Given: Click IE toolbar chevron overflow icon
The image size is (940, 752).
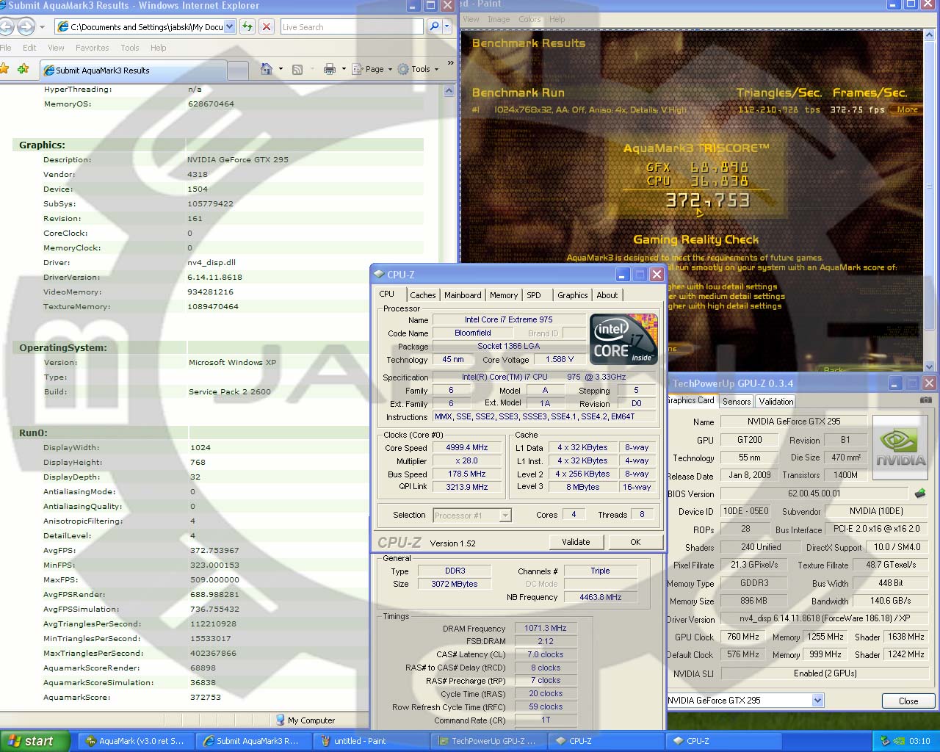Looking at the screenshot, I should pos(450,64).
